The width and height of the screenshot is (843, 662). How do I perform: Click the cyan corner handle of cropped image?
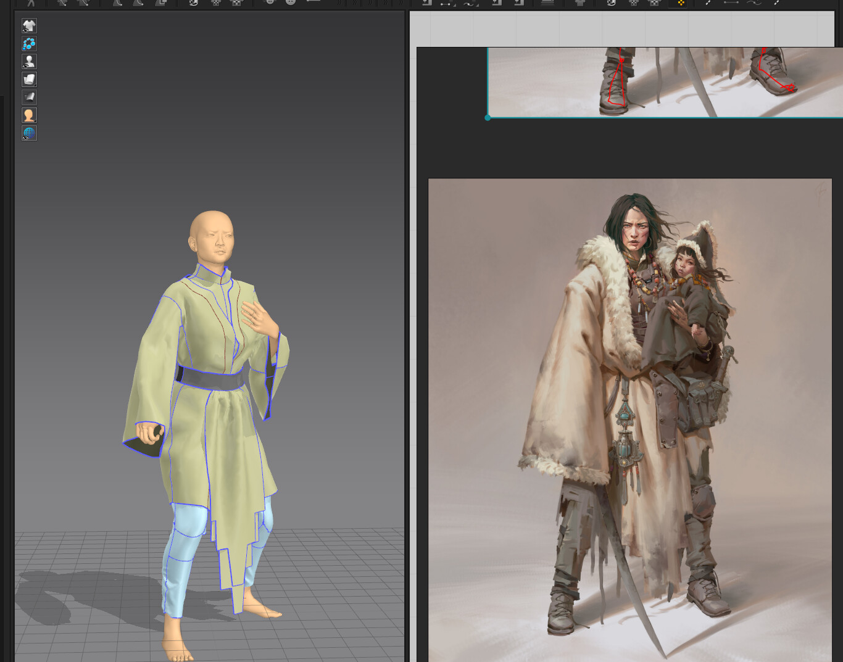tap(488, 117)
